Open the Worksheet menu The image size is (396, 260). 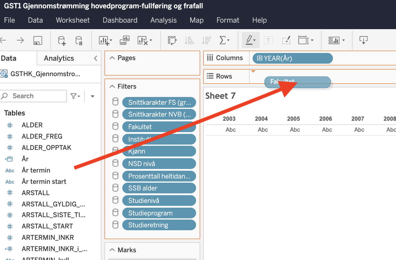click(73, 20)
